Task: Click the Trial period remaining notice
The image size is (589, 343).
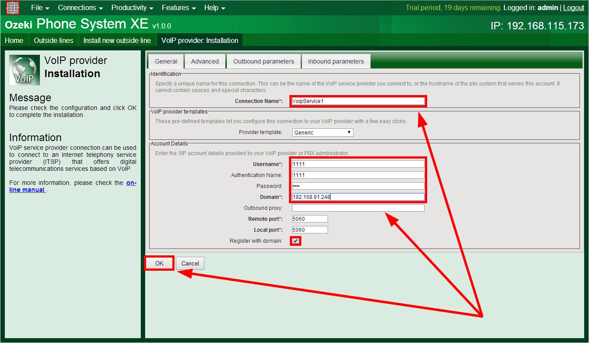Action: pyautogui.click(x=453, y=8)
